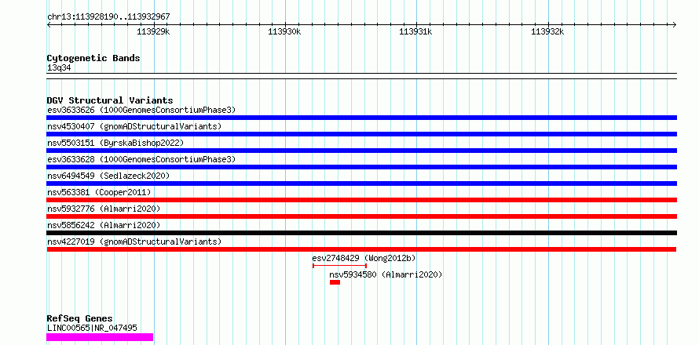Select the nsv563381 Cooper2011 red bar

tap(361, 200)
